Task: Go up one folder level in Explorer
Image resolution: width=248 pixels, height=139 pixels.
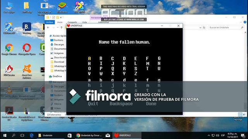Action: point(62,27)
